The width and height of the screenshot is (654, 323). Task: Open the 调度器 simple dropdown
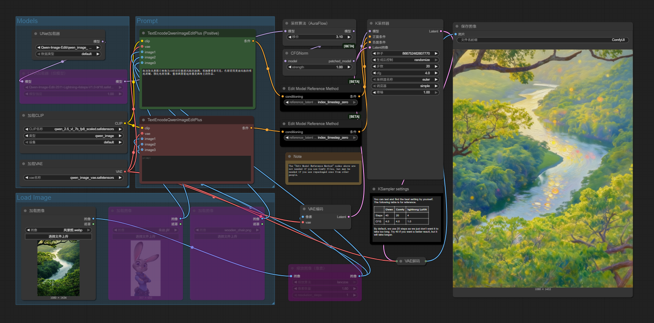click(x=405, y=86)
